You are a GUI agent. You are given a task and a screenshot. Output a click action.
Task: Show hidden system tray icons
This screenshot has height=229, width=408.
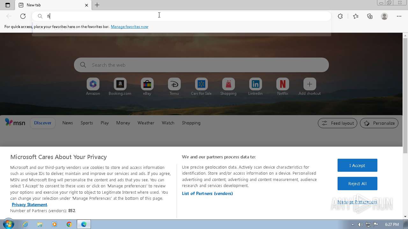coord(353,225)
